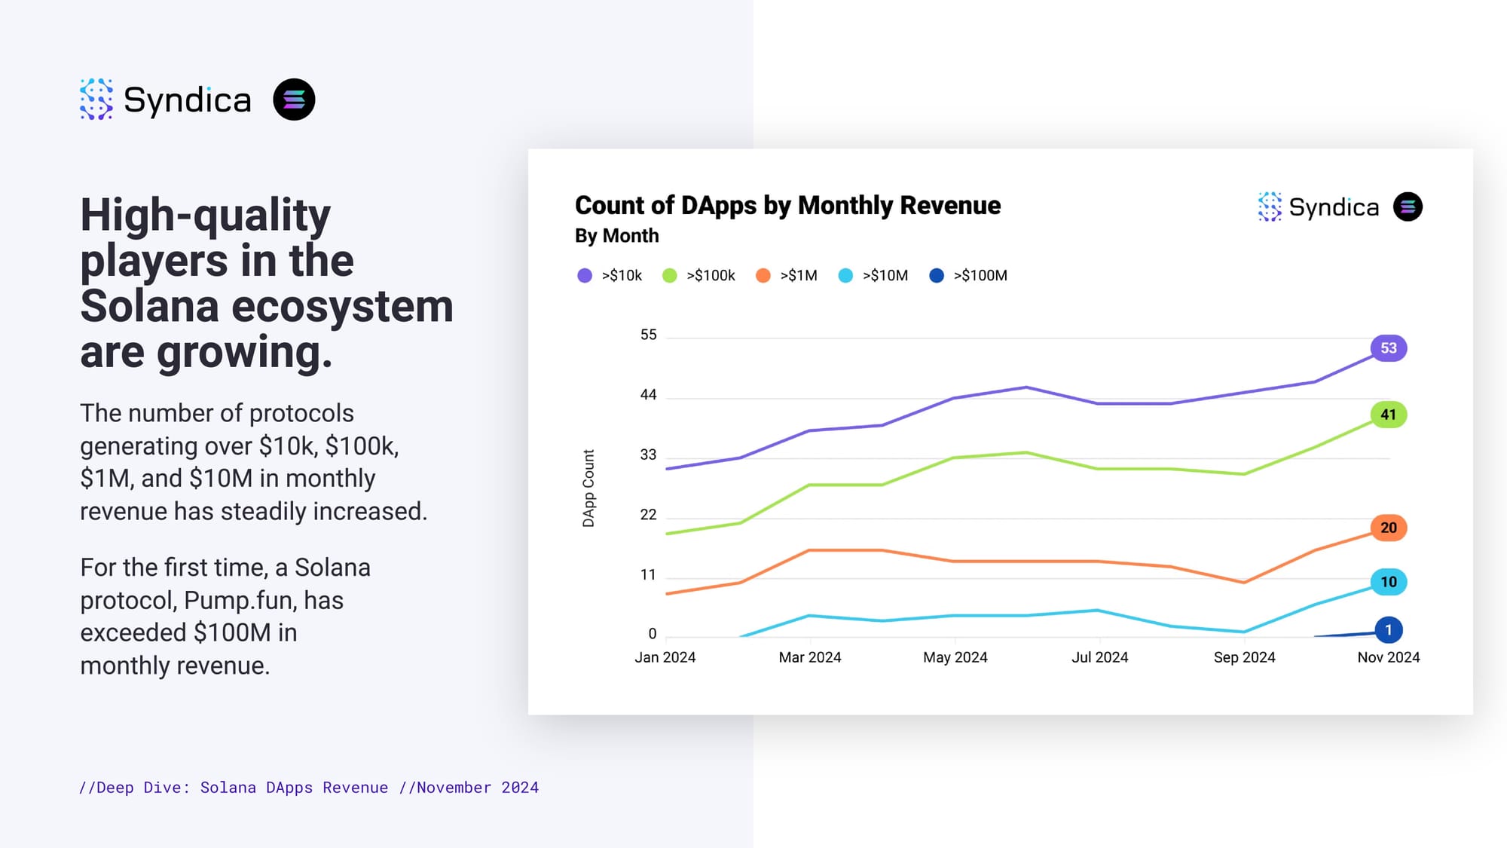Click the Deep Dive footer text

[x=309, y=788]
